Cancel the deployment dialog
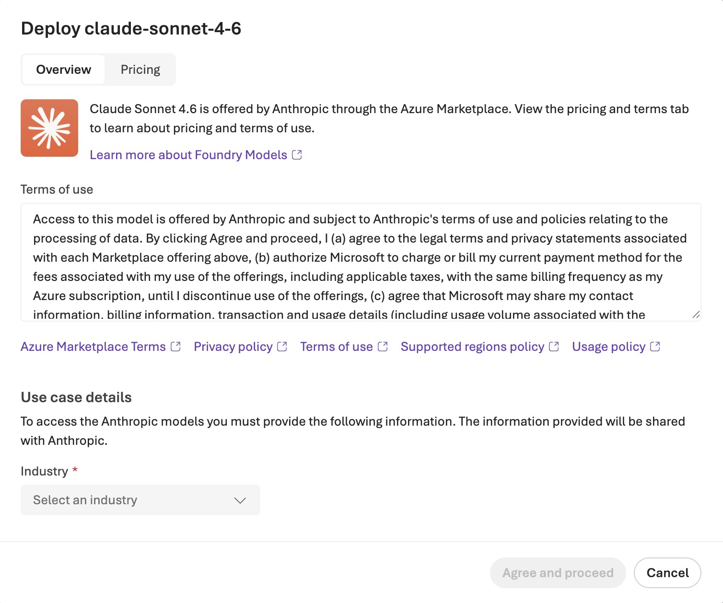The height and width of the screenshot is (603, 723). [667, 573]
